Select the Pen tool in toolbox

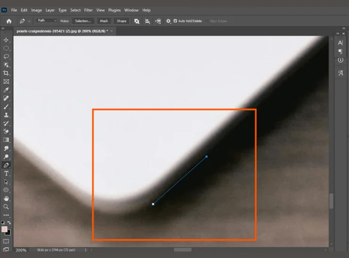pos(6,165)
